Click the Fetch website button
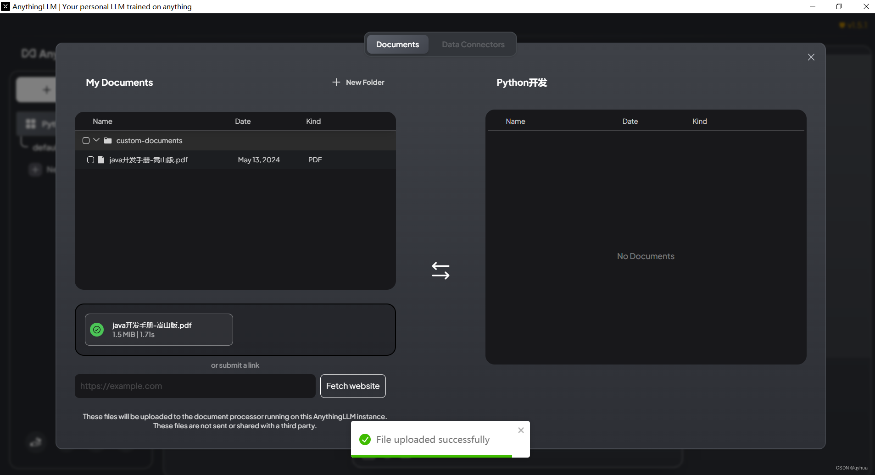This screenshot has width=875, height=475. 353,386
